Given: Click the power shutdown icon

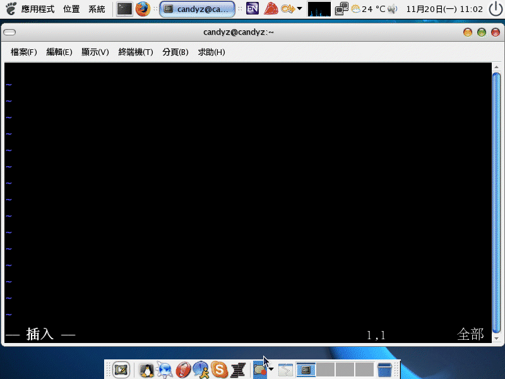Looking at the screenshot, I should [x=495, y=9].
